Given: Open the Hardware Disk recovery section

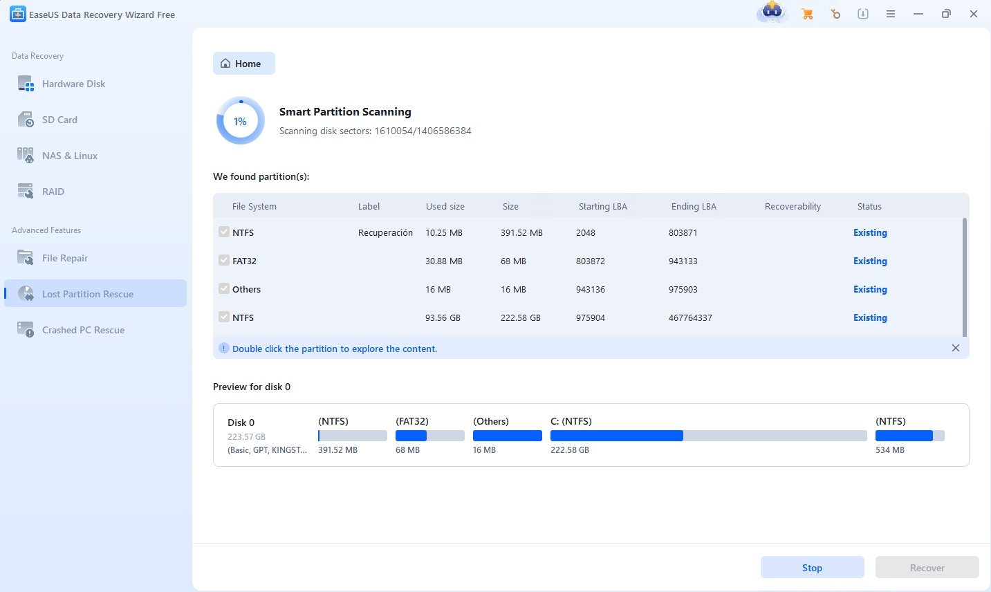Looking at the screenshot, I should (73, 84).
